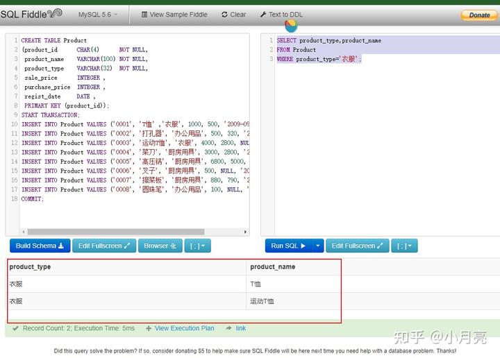Screen dimensions: 500x358
Task: Click the product_name VARCHAR(100) line
Action: (x=86, y=59)
